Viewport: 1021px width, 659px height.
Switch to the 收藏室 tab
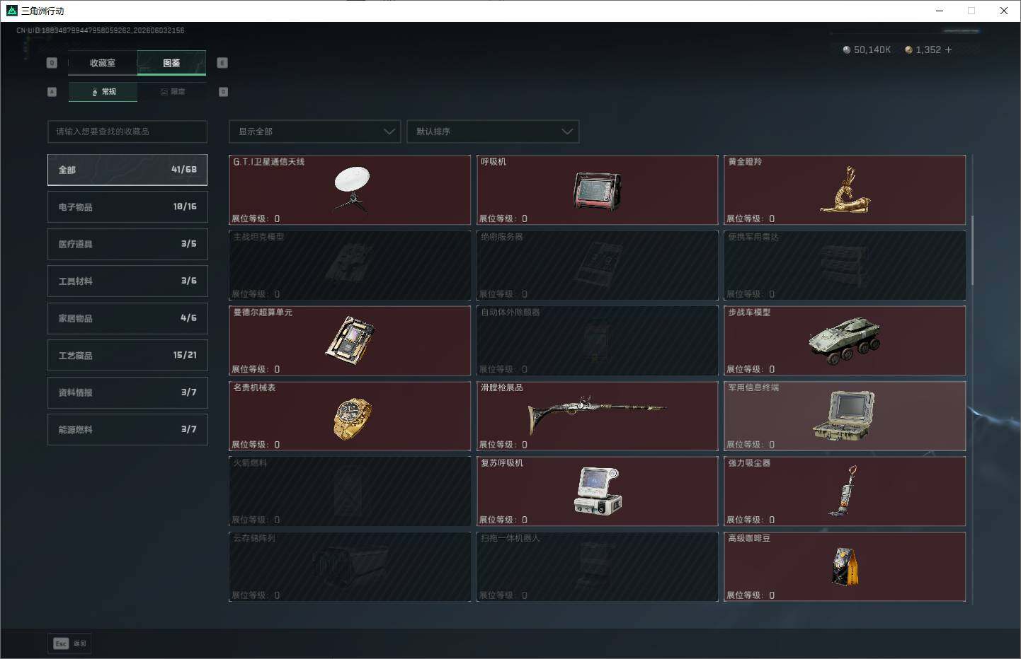coord(103,63)
